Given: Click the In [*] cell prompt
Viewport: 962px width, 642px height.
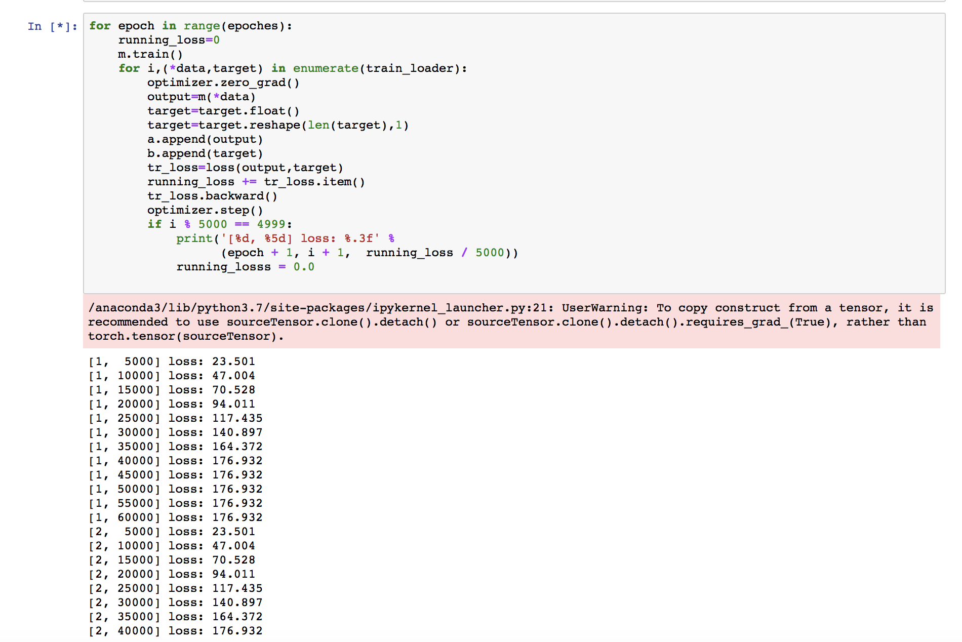Looking at the screenshot, I should [53, 26].
